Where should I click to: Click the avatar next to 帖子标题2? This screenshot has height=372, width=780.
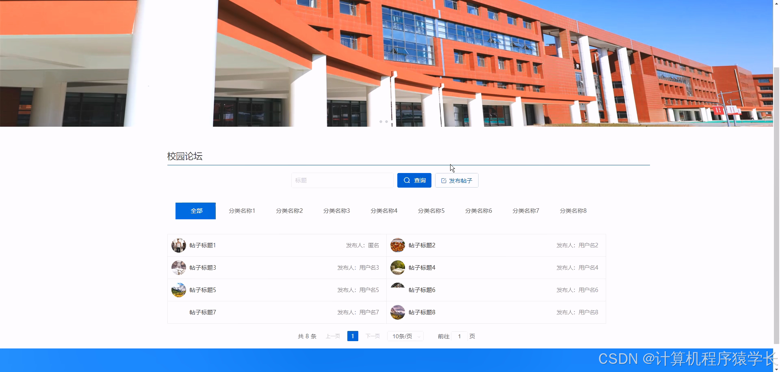coord(397,245)
